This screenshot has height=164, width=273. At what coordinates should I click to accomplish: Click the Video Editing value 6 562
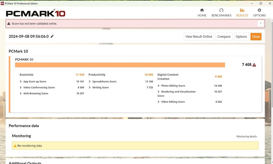pyautogui.click(x=219, y=102)
